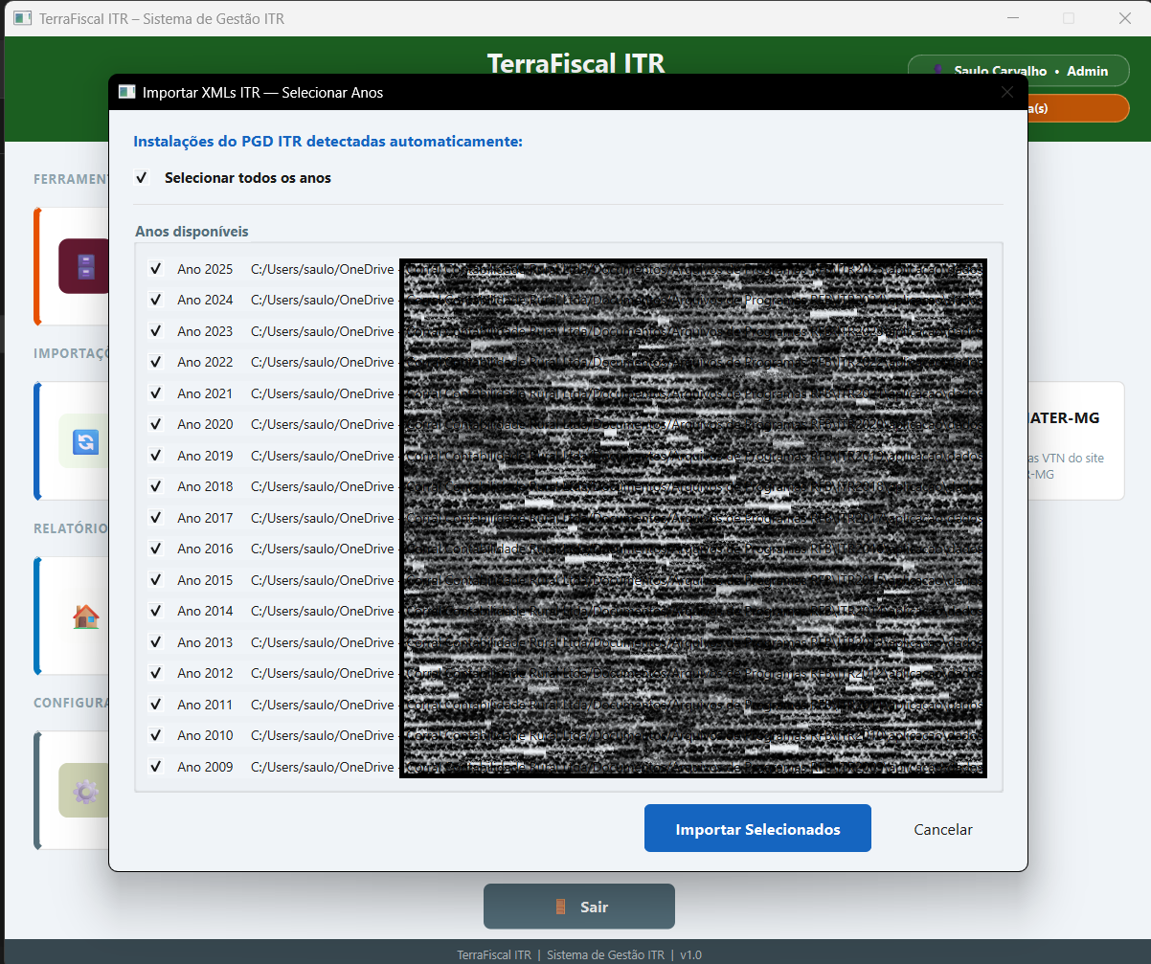The width and height of the screenshot is (1151, 964).
Task: Uncheck the Ano 2022 checkbox
Action: [x=156, y=362]
